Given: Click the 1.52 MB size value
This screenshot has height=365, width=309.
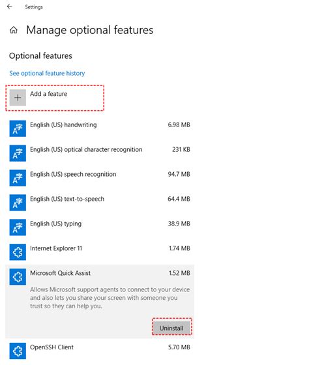Looking at the screenshot, I should 179,273.
